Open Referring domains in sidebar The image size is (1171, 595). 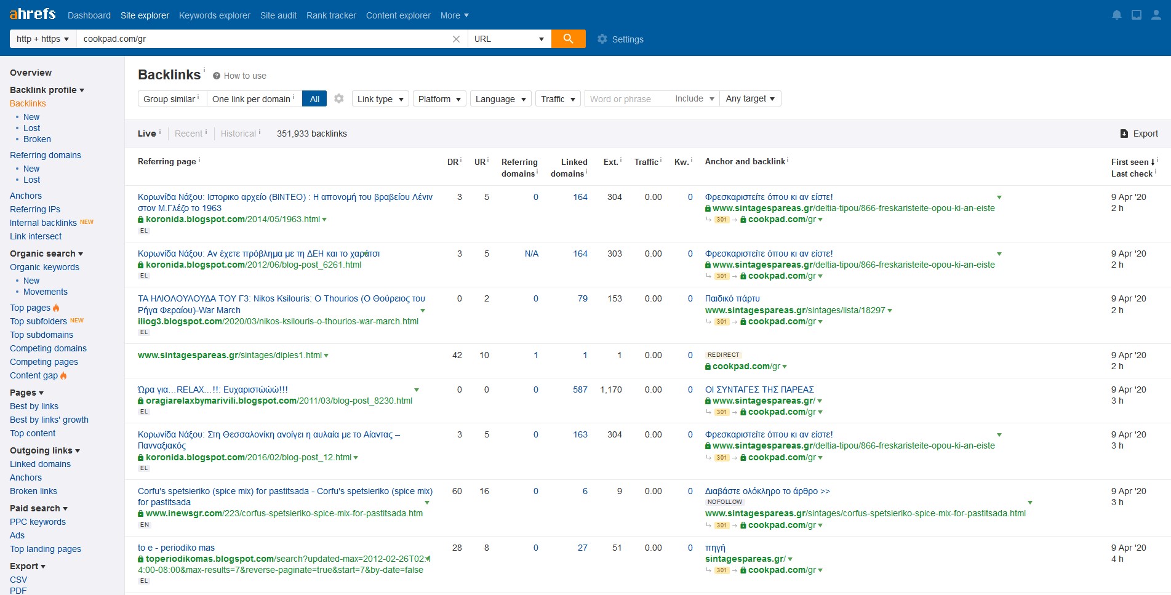coord(46,155)
